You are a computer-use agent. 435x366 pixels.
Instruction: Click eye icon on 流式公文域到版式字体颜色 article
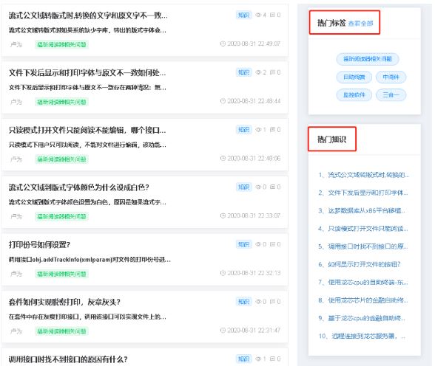tap(258, 187)
